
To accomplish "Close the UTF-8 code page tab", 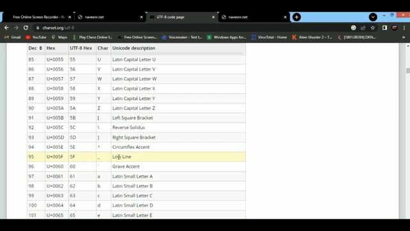I will [213, 17].
